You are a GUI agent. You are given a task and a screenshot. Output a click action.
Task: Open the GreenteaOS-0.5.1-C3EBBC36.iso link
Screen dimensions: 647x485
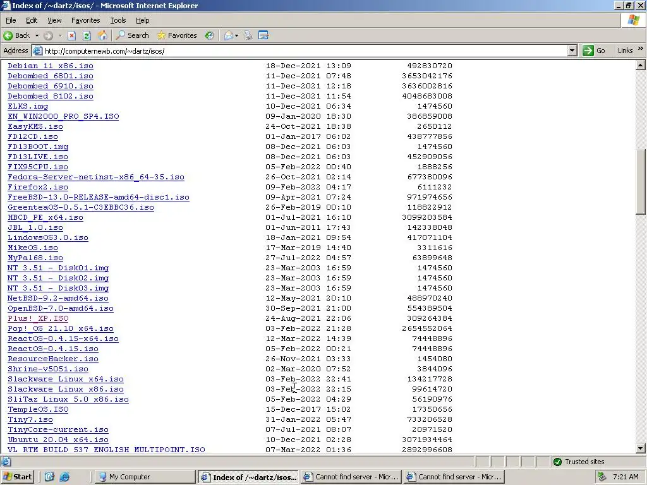tap(81, 207)
